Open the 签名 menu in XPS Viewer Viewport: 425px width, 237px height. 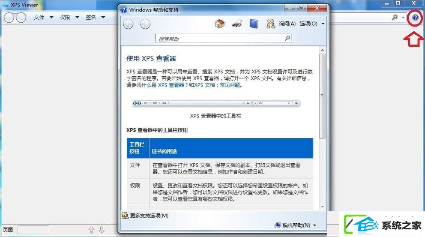click(95, 17)
